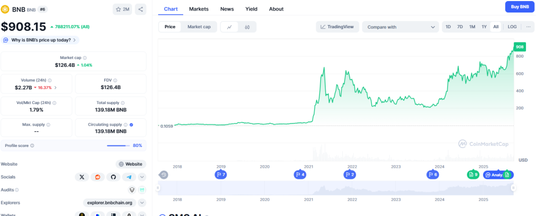The height and width of the screenshot is (216, 536).
Task: Switch to the News tab
Action: (227, 9)
